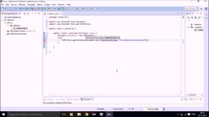The width and height of the screenshot is (209, 117).
Task: Open Task View on the taskbar
Action: 64,114
